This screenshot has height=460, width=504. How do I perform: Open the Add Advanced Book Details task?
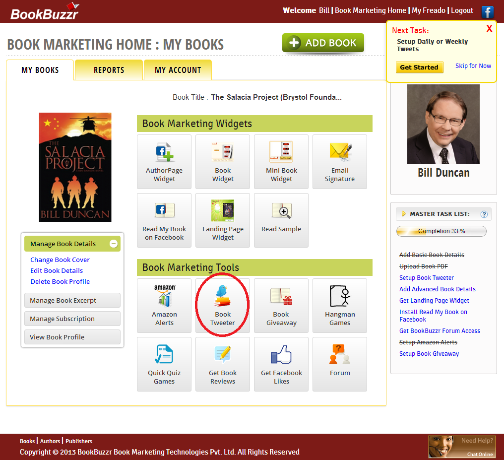[437, 289]
